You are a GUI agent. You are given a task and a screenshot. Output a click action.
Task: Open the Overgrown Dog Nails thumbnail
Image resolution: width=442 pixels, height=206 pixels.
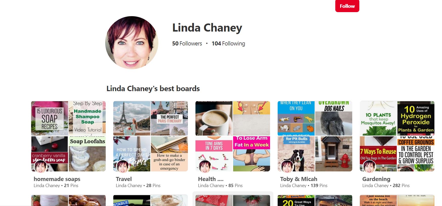(334, 118)
